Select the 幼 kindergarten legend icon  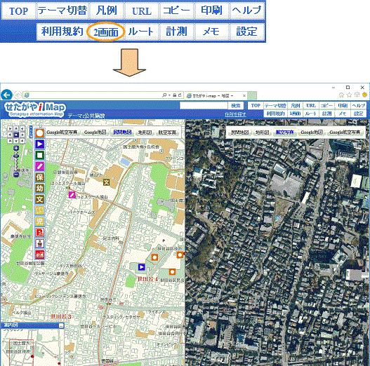pos(39,189)
